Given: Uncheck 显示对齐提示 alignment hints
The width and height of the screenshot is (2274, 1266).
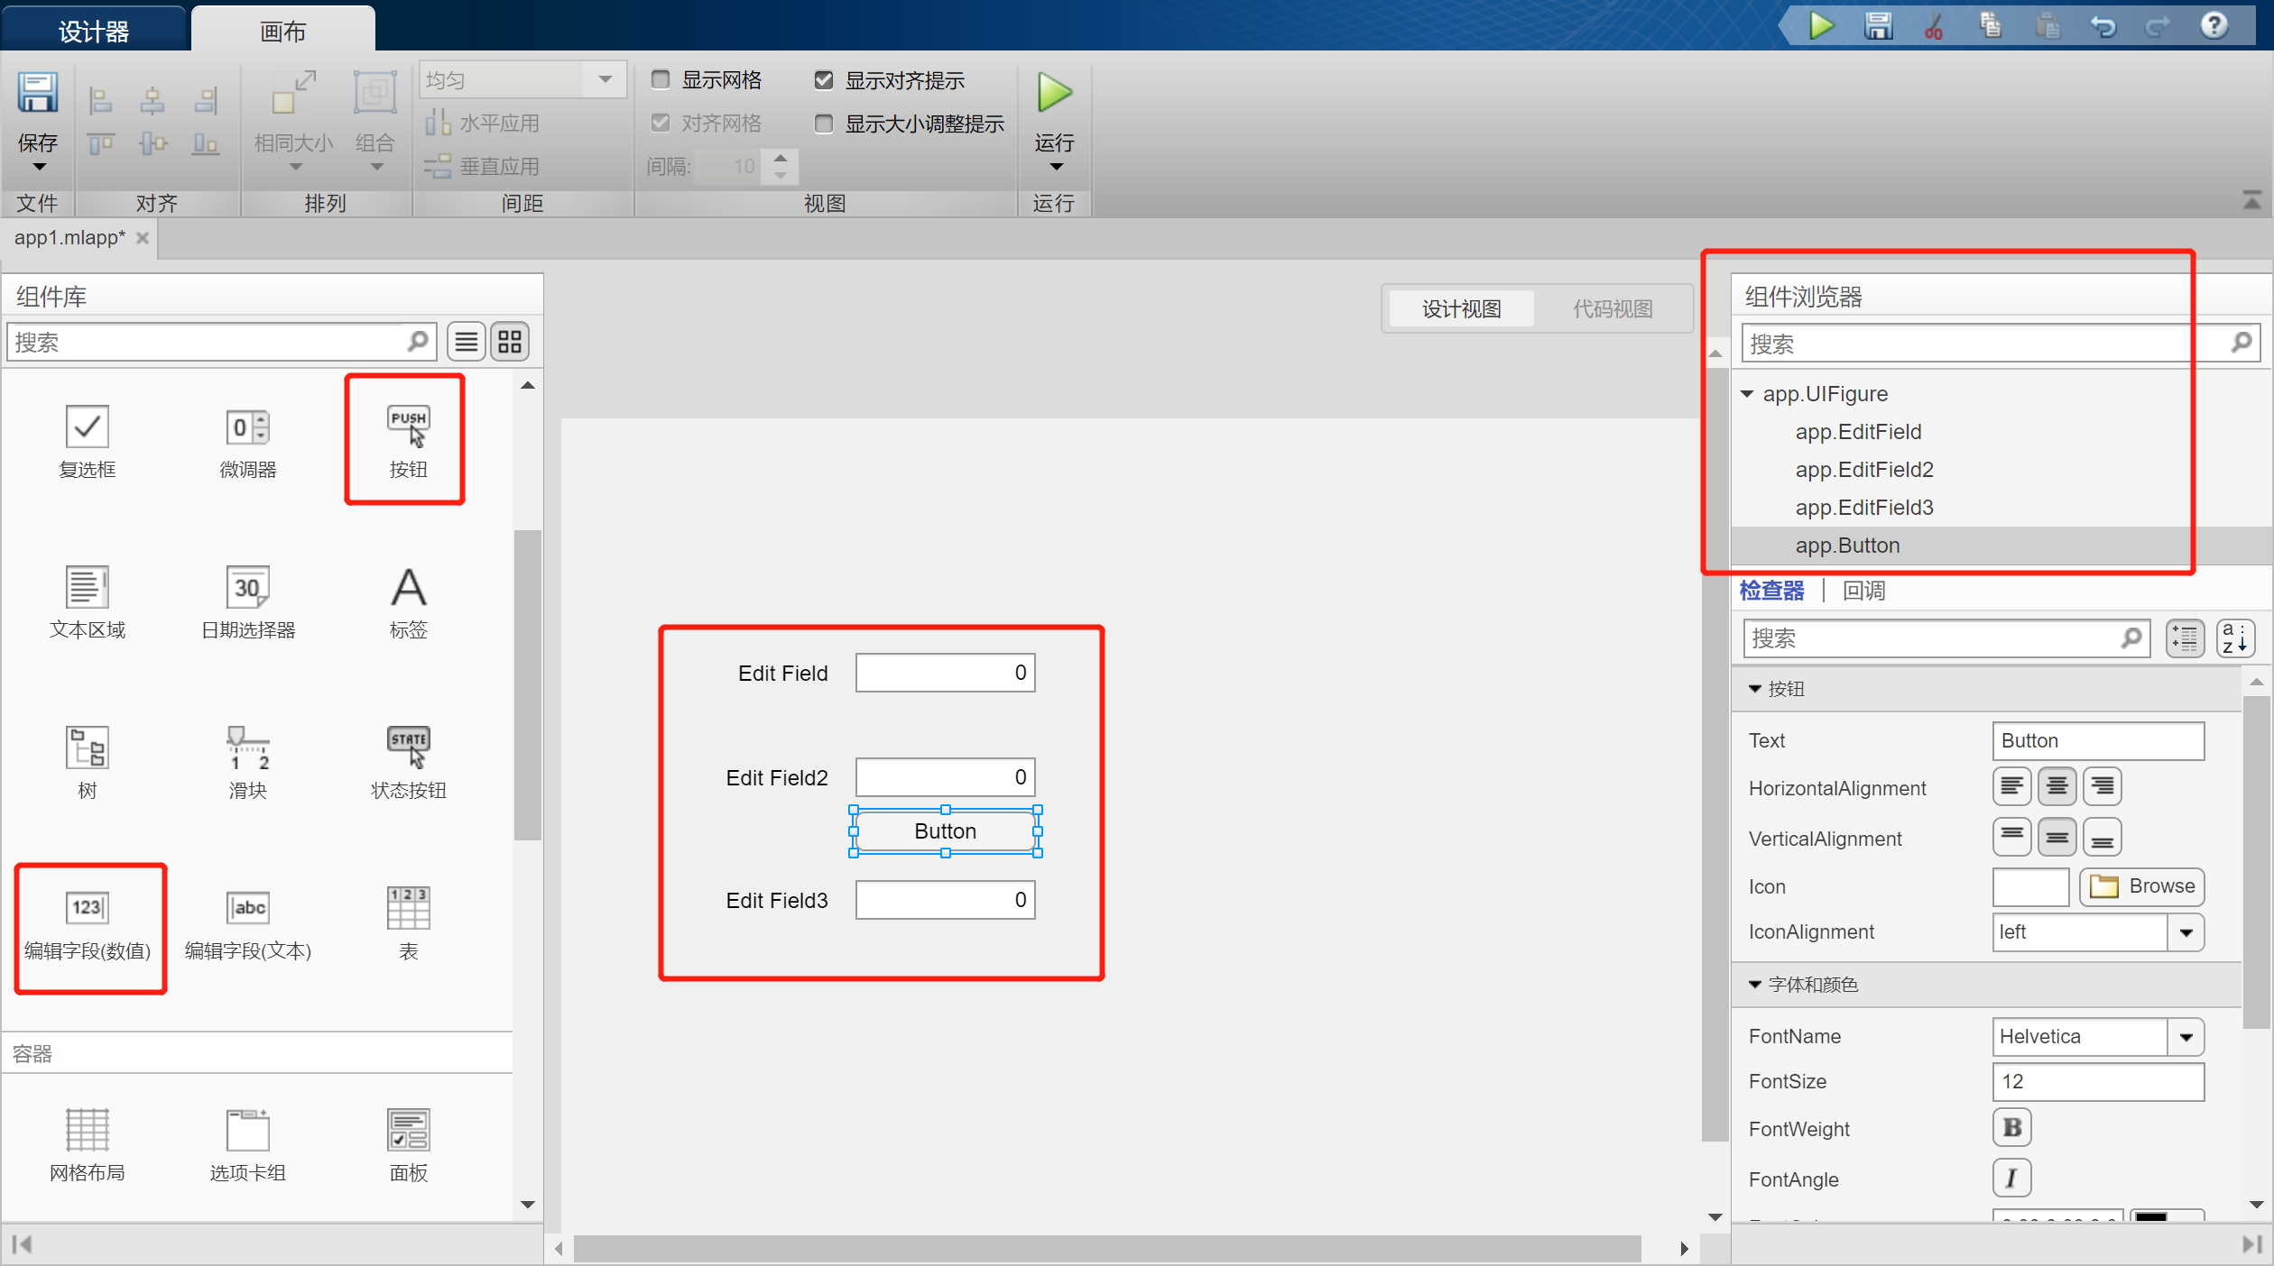Looking at the screenshot, I should pos(823,80).
